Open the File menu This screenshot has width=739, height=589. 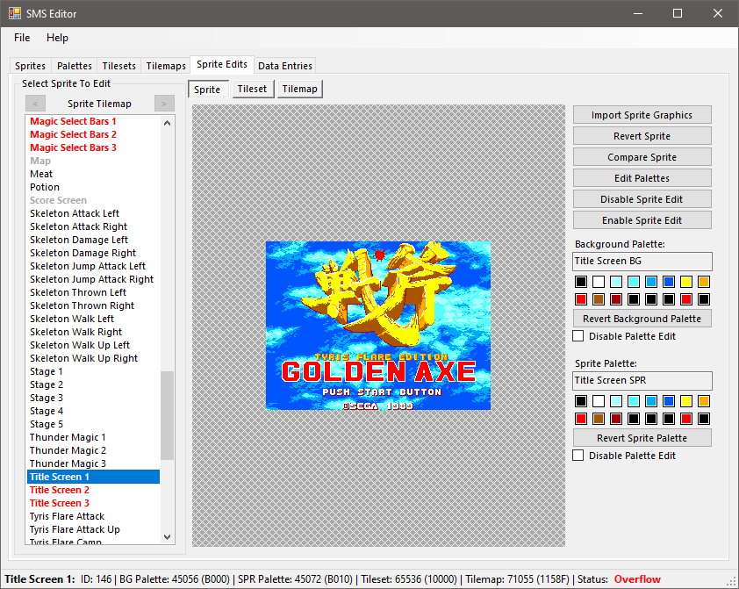click(22, 38)
